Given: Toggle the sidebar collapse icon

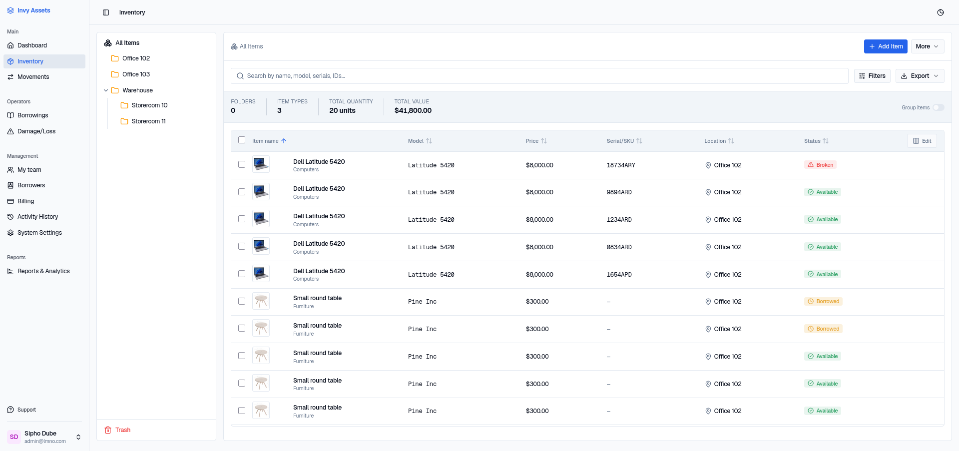Looking at the screenshot, I should coord(106,12).
